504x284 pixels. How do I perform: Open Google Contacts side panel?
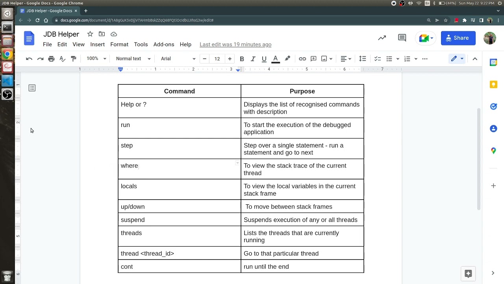pos(493,129)
